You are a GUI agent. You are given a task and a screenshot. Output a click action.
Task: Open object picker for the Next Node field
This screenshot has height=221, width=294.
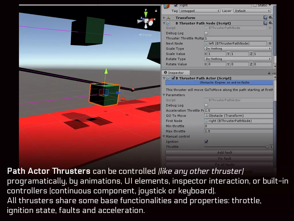click(270, 43)
